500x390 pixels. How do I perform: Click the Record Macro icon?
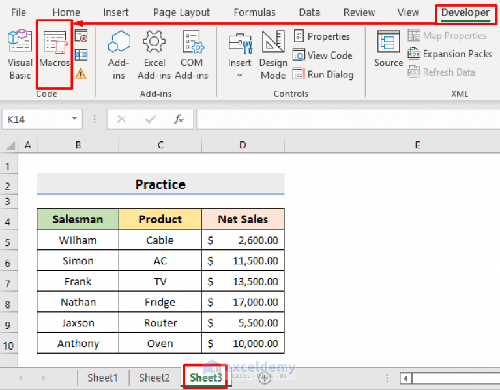(81, 36)
